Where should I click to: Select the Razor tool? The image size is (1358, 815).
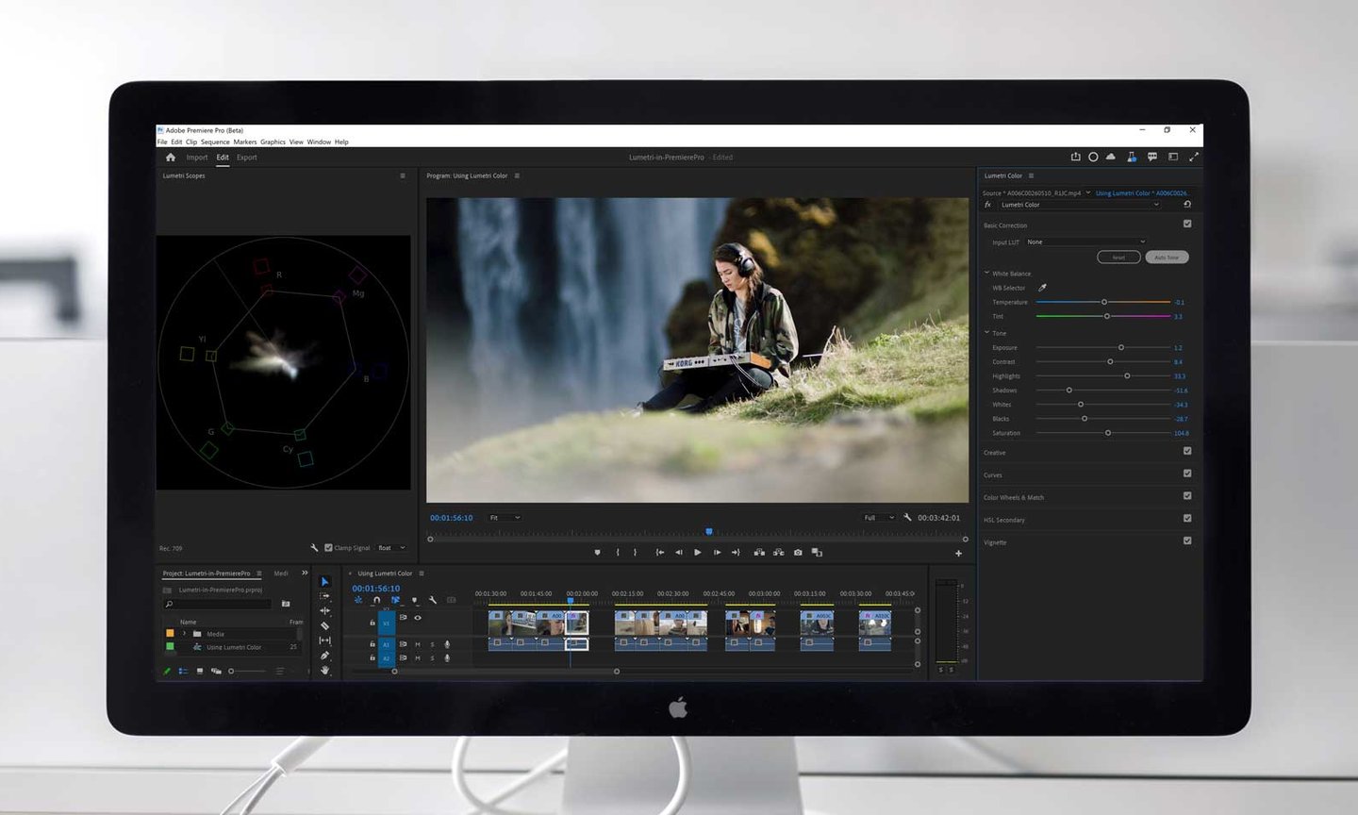pyautogui.click(x=324, y=625)
